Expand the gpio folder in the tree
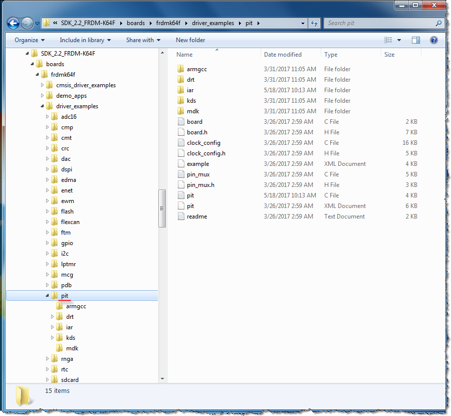This screenshot has height=416, width=451. pos(46,243)
